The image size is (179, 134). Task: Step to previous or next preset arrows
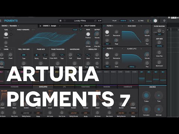[x=100, y=20]
